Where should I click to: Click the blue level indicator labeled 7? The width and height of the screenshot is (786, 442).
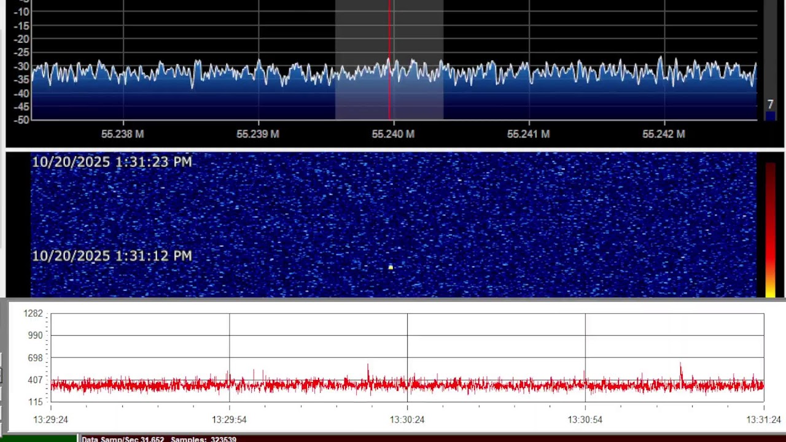coord(770,109)
